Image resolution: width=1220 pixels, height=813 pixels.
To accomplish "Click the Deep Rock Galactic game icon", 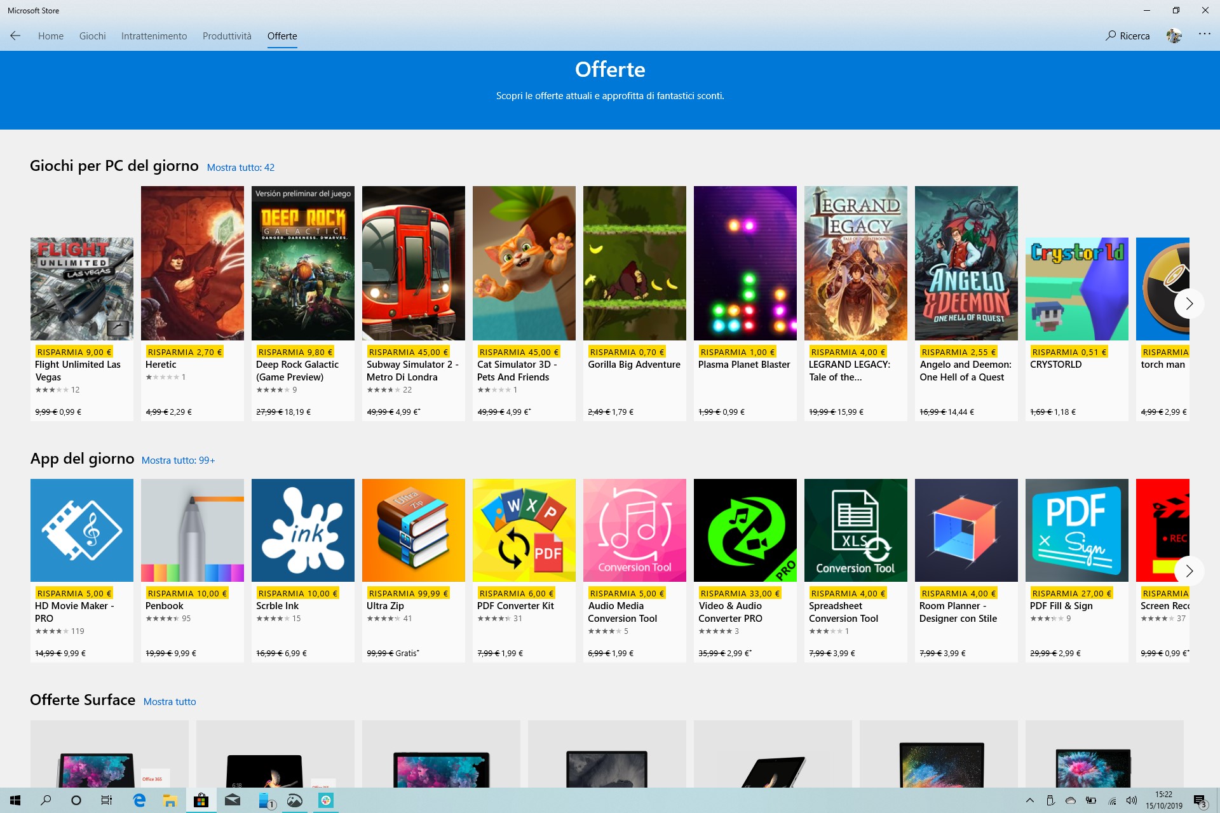I will pos(303,262).
